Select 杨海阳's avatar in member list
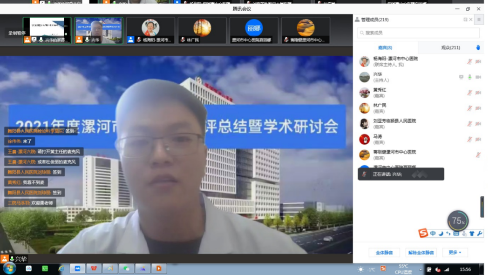Image resolution: width=503 pixels, height=275 pixels. tap(364, 61)
